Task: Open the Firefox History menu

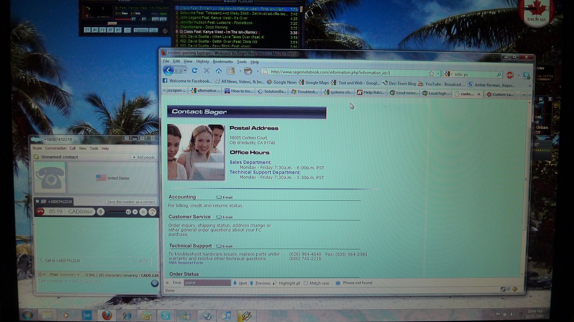Action: (203, 62)
